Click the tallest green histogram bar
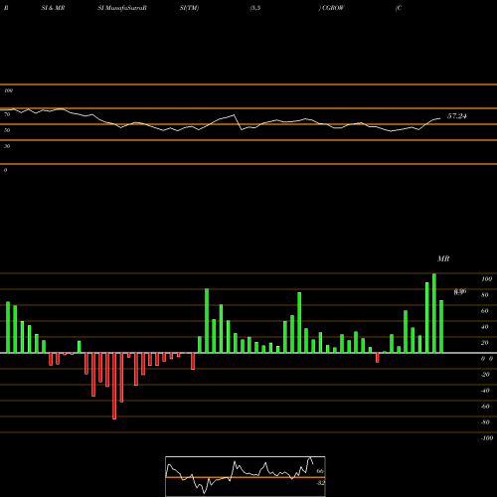 434,313
